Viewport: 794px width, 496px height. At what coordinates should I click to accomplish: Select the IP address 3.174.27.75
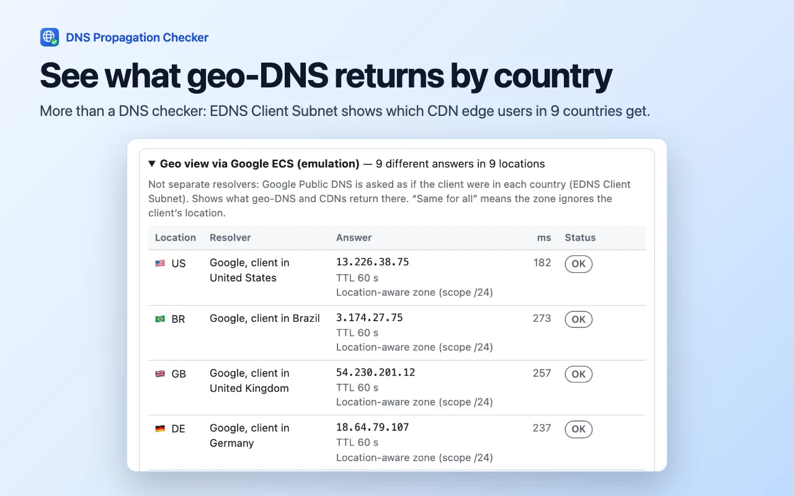[x=370, y=317]
